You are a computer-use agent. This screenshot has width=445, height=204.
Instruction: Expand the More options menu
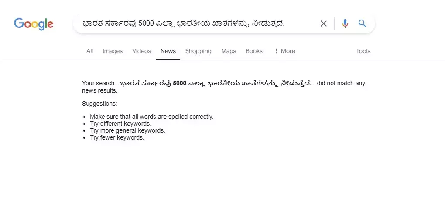(x=284, y=51)
